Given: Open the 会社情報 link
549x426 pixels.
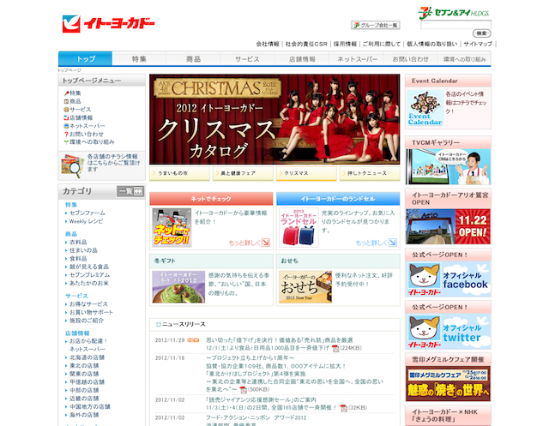Looking at the screenshot, I should [x=268, y=44].
